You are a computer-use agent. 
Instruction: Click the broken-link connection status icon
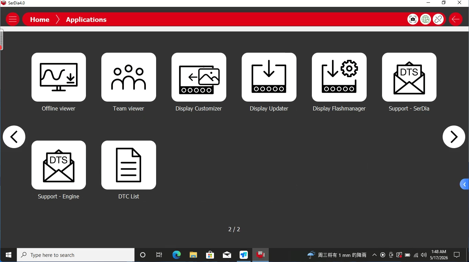(x=438, y=19)
